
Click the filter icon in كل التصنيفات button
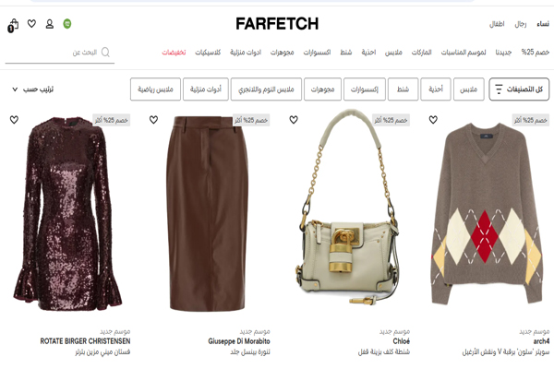499,89
